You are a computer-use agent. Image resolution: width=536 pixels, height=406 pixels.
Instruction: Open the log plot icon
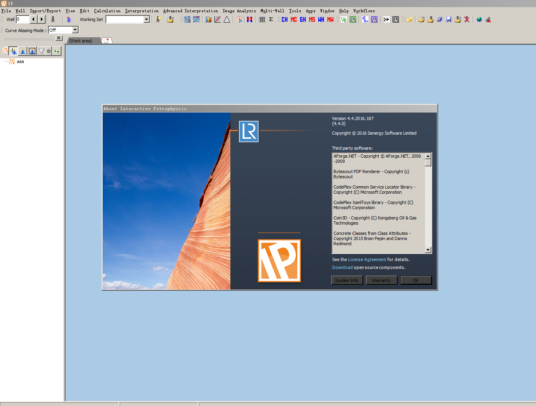coord(187,19)
